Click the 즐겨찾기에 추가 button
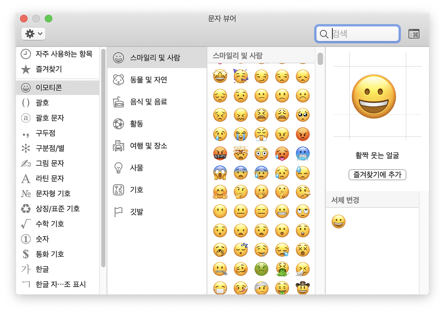445x313 pixels. 377,175
